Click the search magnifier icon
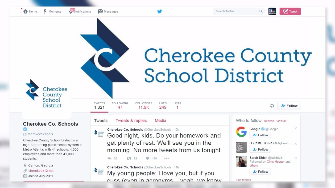This screenshot has height=188, width=335. pos(261,11)
